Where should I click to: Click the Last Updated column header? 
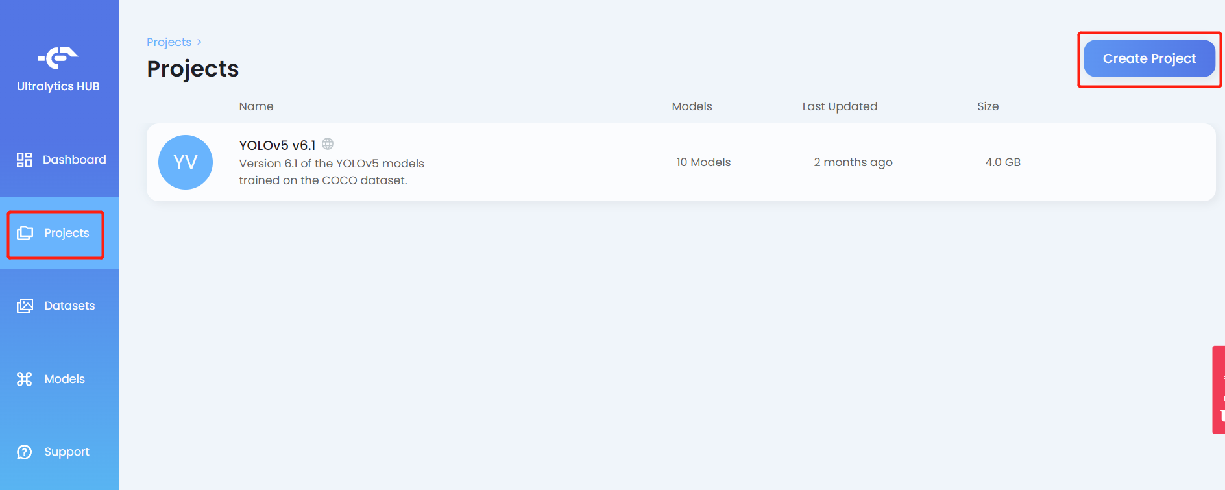pyautogui.click(x=840, y=106)
